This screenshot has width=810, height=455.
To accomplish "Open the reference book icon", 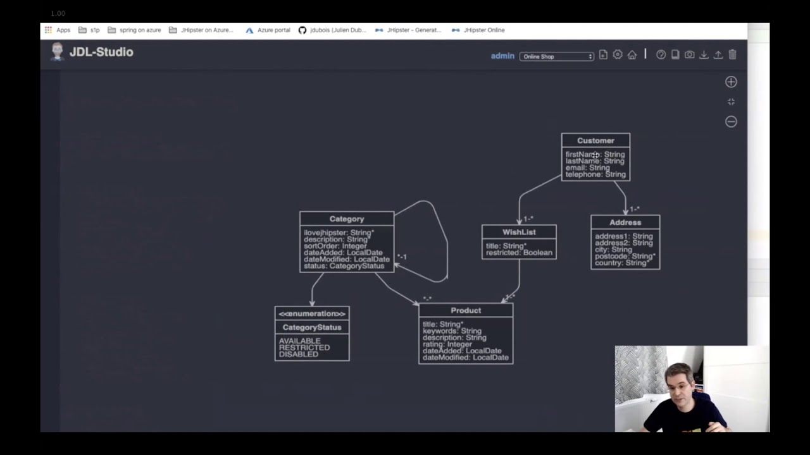I will 675,55.
